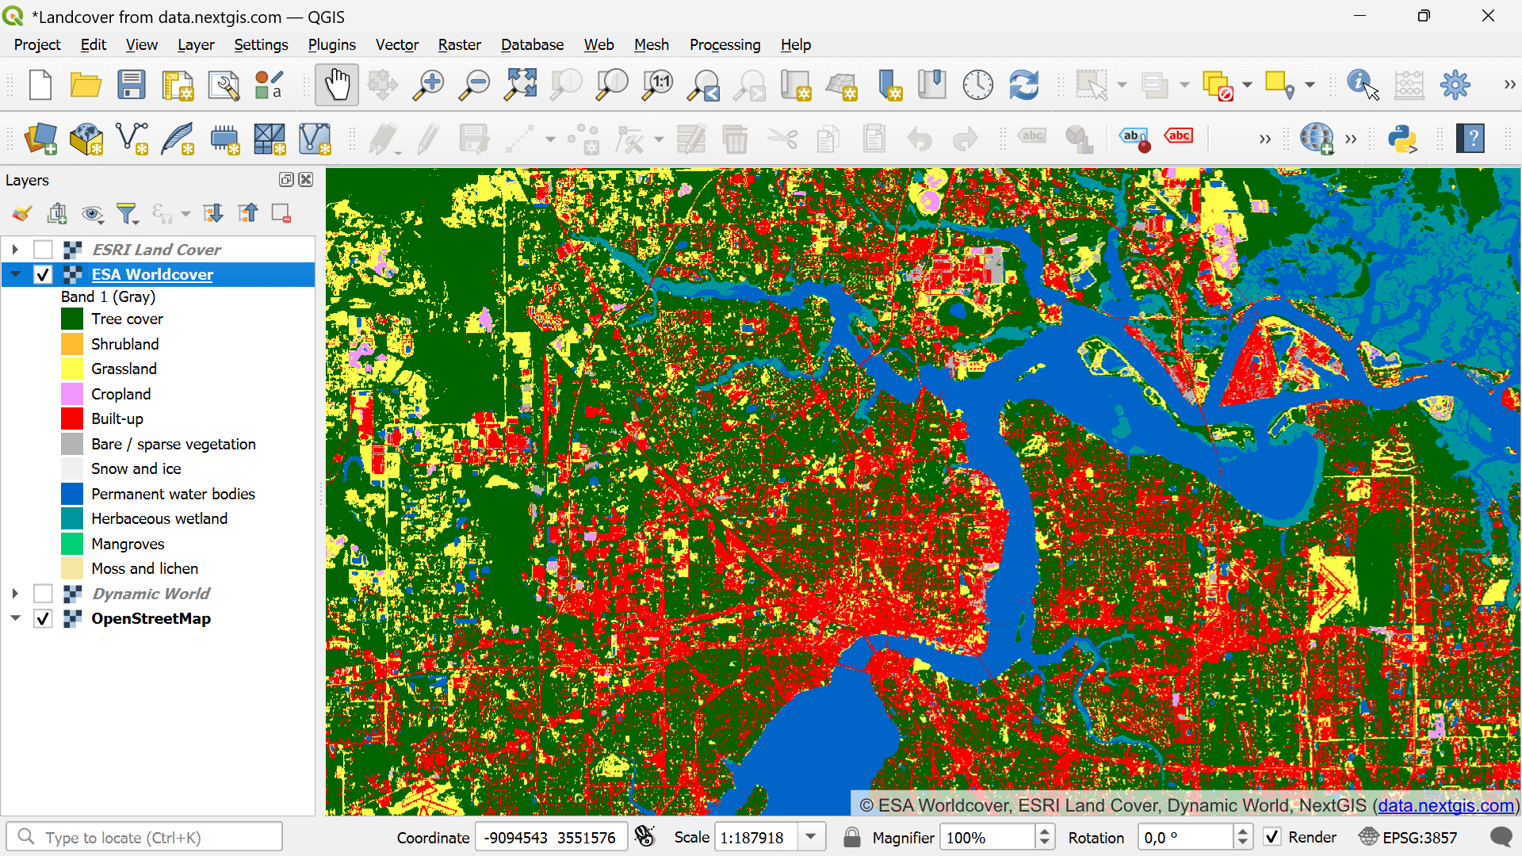This screenshot has height=856, width=1522.
Task: Expand hidden toolbar items chevron at top right
Action: pyautogui.click(x=1509, y=85)
